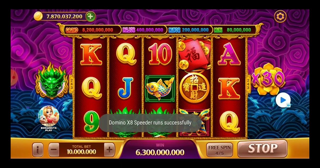Tap the x30 golden flower multiplier
This screenshot has height=168, width=320.
[267, 79]
